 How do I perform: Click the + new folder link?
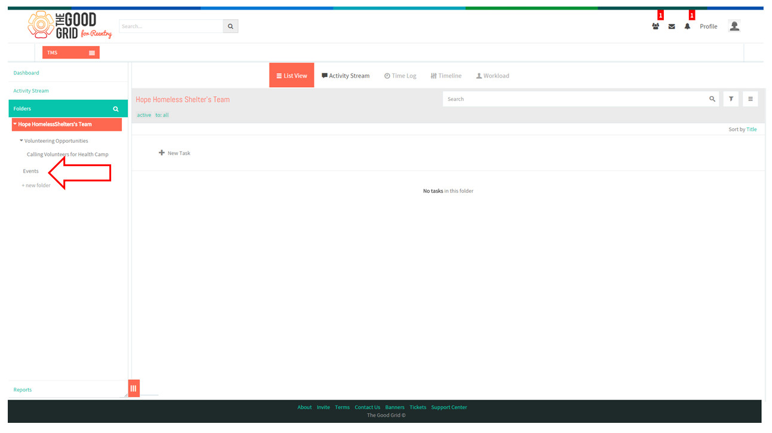(36, 185)
